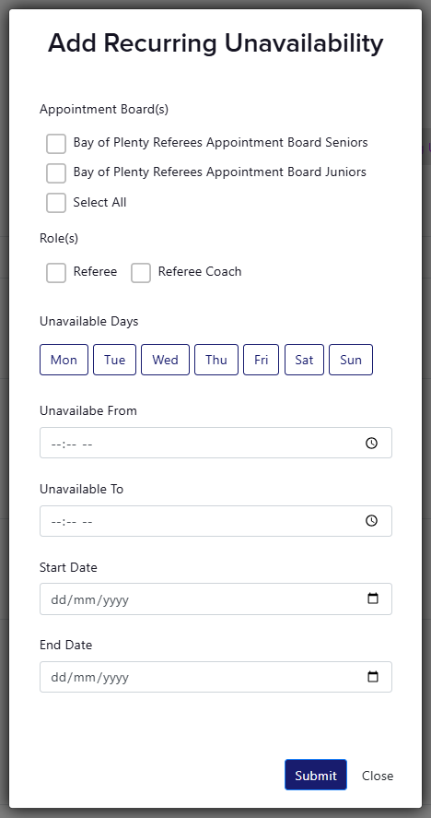Screen dimensions: 431x818
Task: Enable the Referee Coach role checkbox
Action: tap(141, 273)
